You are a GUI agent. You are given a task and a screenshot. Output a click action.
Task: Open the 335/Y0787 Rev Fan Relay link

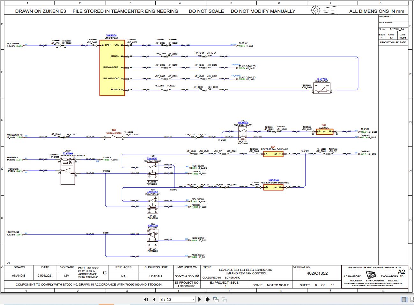pyautogui.click(x=152, y=159)
